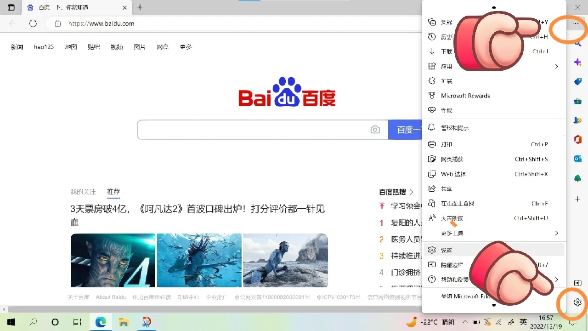Open the tab actions icon at top-left
Viewport: 588px width, 331px height.
[11, 7]
